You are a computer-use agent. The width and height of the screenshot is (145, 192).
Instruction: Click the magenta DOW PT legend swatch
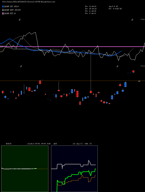point(3,13)
